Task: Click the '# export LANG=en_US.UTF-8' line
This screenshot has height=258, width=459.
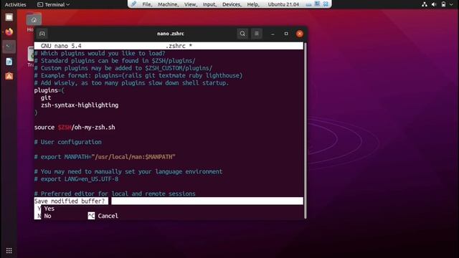Action: coord(77,178)
